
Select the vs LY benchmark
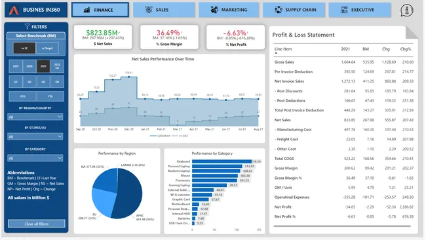click(24, 48)
